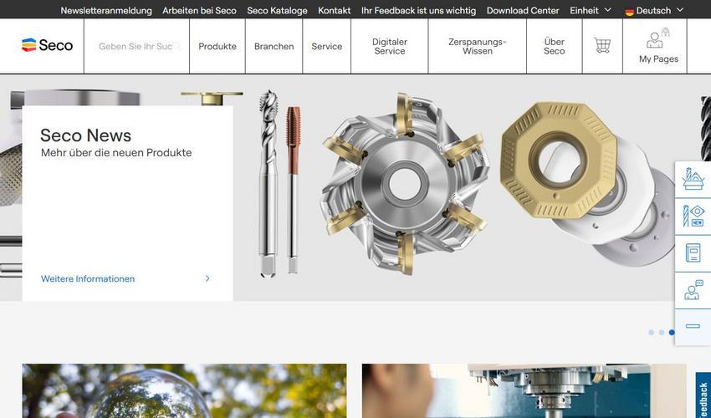
Task: Click the Seco logo
Action: click(x=47, y=45)
